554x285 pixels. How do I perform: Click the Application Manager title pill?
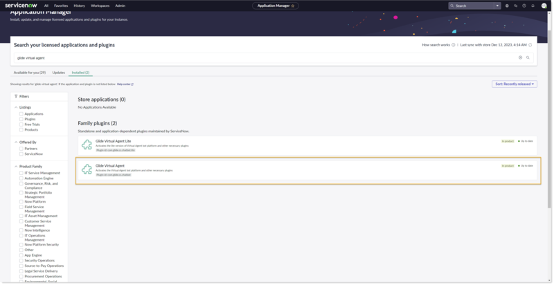[275, 6]
